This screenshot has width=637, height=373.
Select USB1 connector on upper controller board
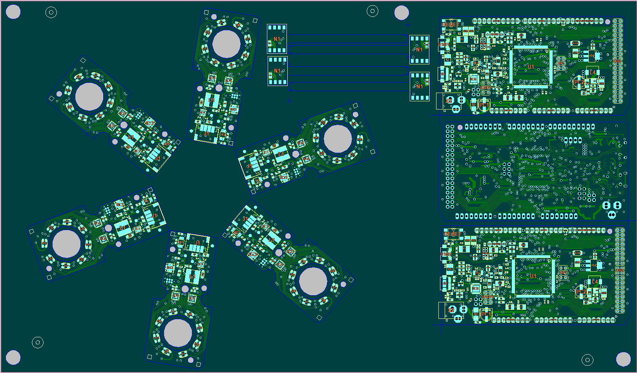(444, 44)
